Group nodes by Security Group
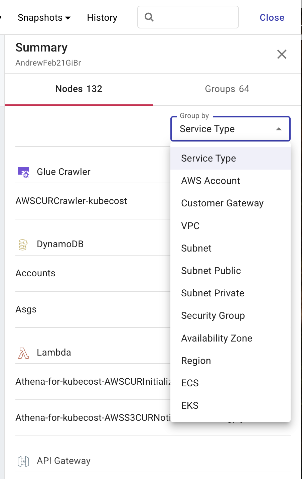Screen dimensions: 302x479 [x=213, y=316]
